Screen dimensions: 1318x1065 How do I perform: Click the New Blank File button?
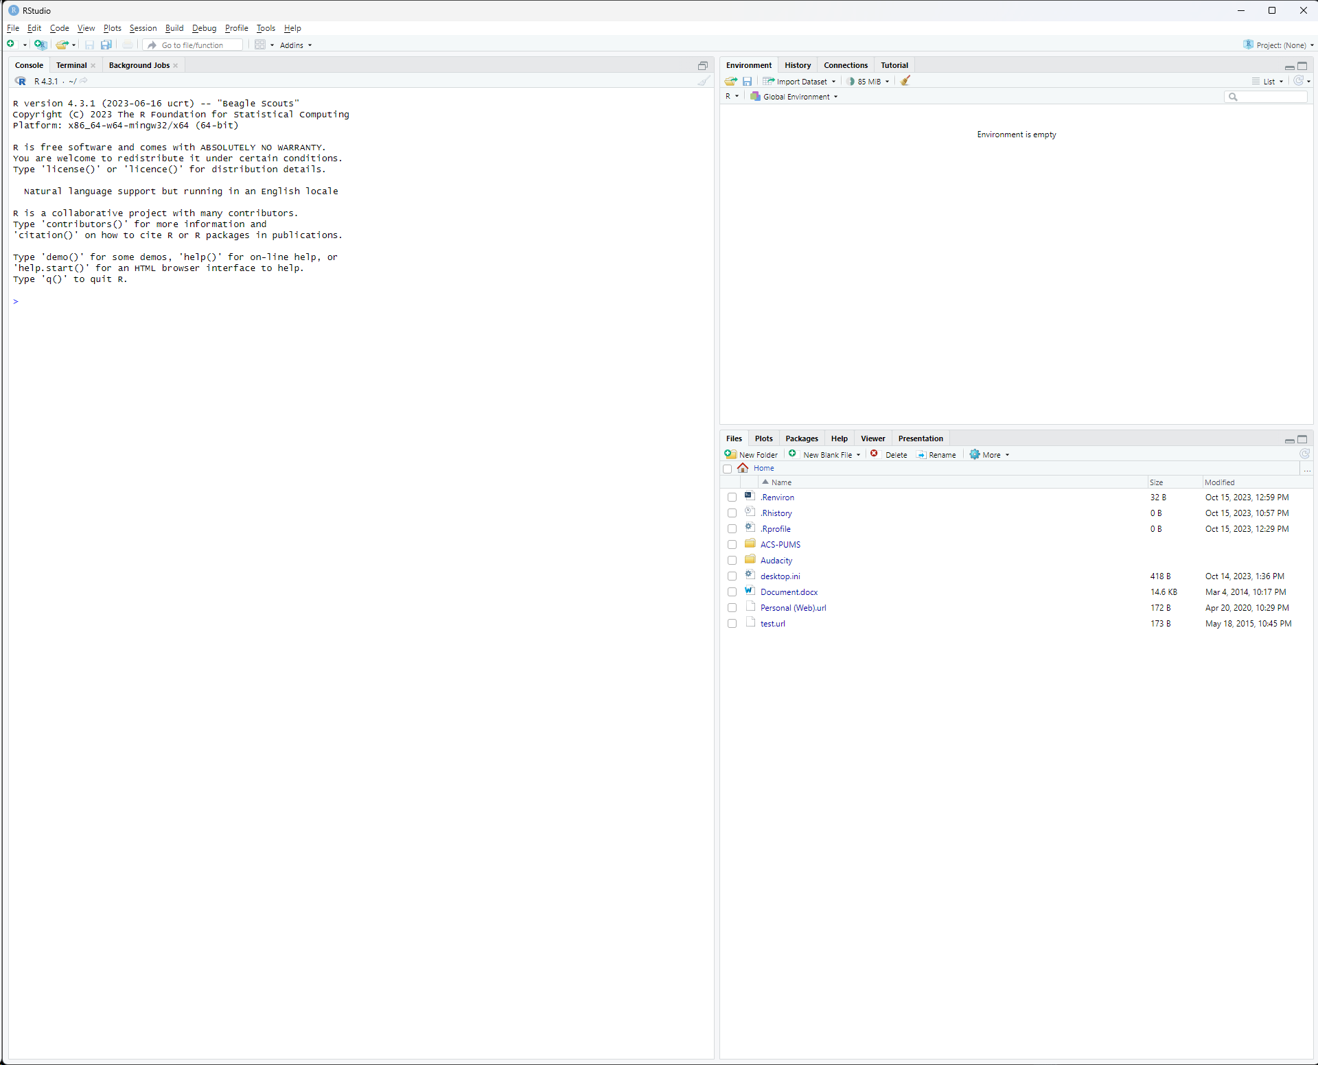(823, 454)
